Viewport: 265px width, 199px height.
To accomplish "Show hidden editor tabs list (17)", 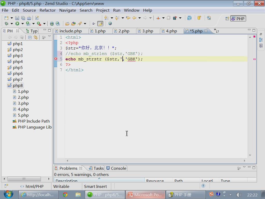I will point(216,31).
